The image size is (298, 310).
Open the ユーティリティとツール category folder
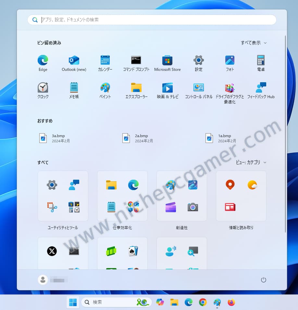(63, 196)
